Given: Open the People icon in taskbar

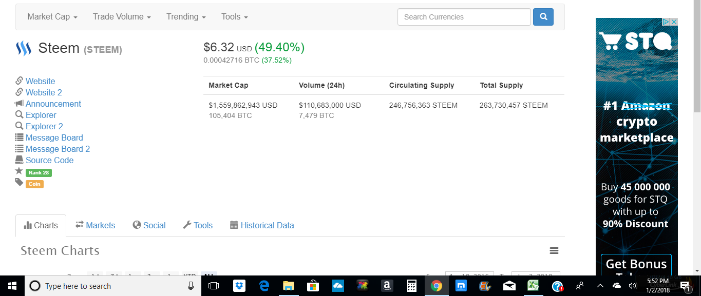Looking at the screenshot, I should (580, 286).
